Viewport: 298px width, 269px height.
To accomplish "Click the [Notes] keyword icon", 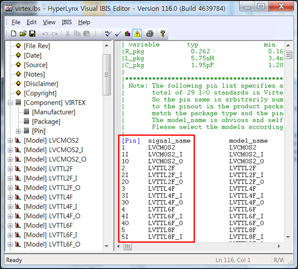I will pos(18,74).
